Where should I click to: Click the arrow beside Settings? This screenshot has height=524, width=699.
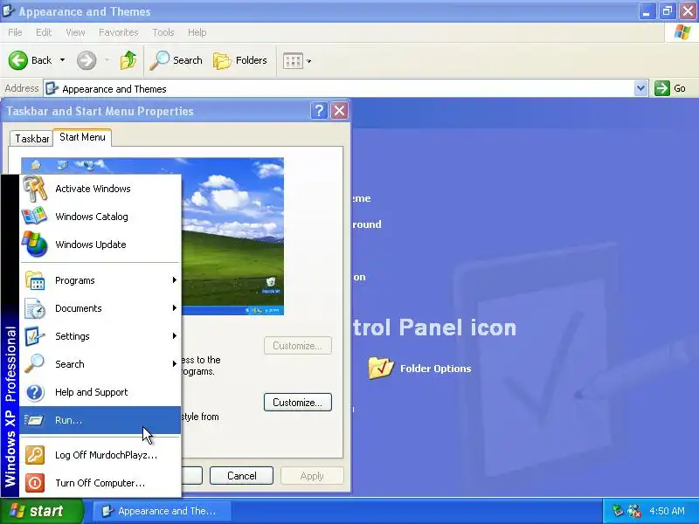pyautogui.click(x=174, y=336)
